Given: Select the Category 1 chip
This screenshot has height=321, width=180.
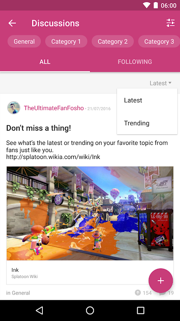Looking at the screenshot, I should (66, 42).
